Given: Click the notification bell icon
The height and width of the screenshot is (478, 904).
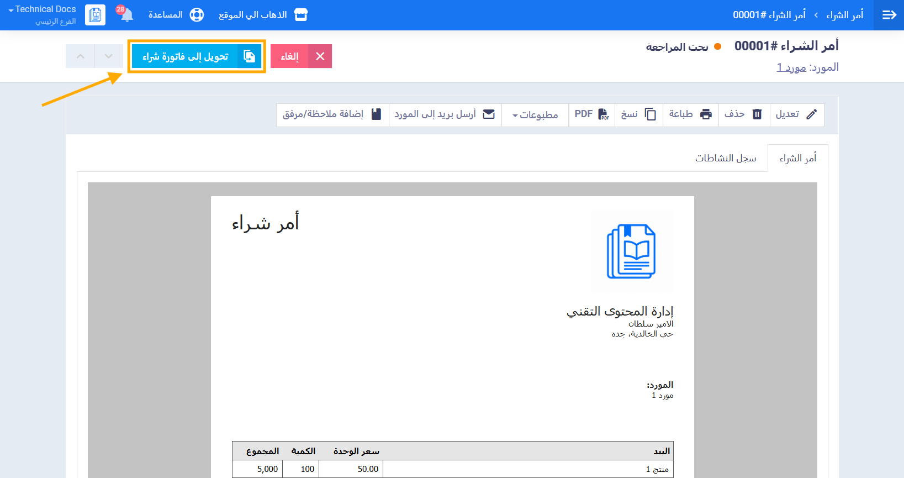Looking at the screenshot, I should pos(126,15).
